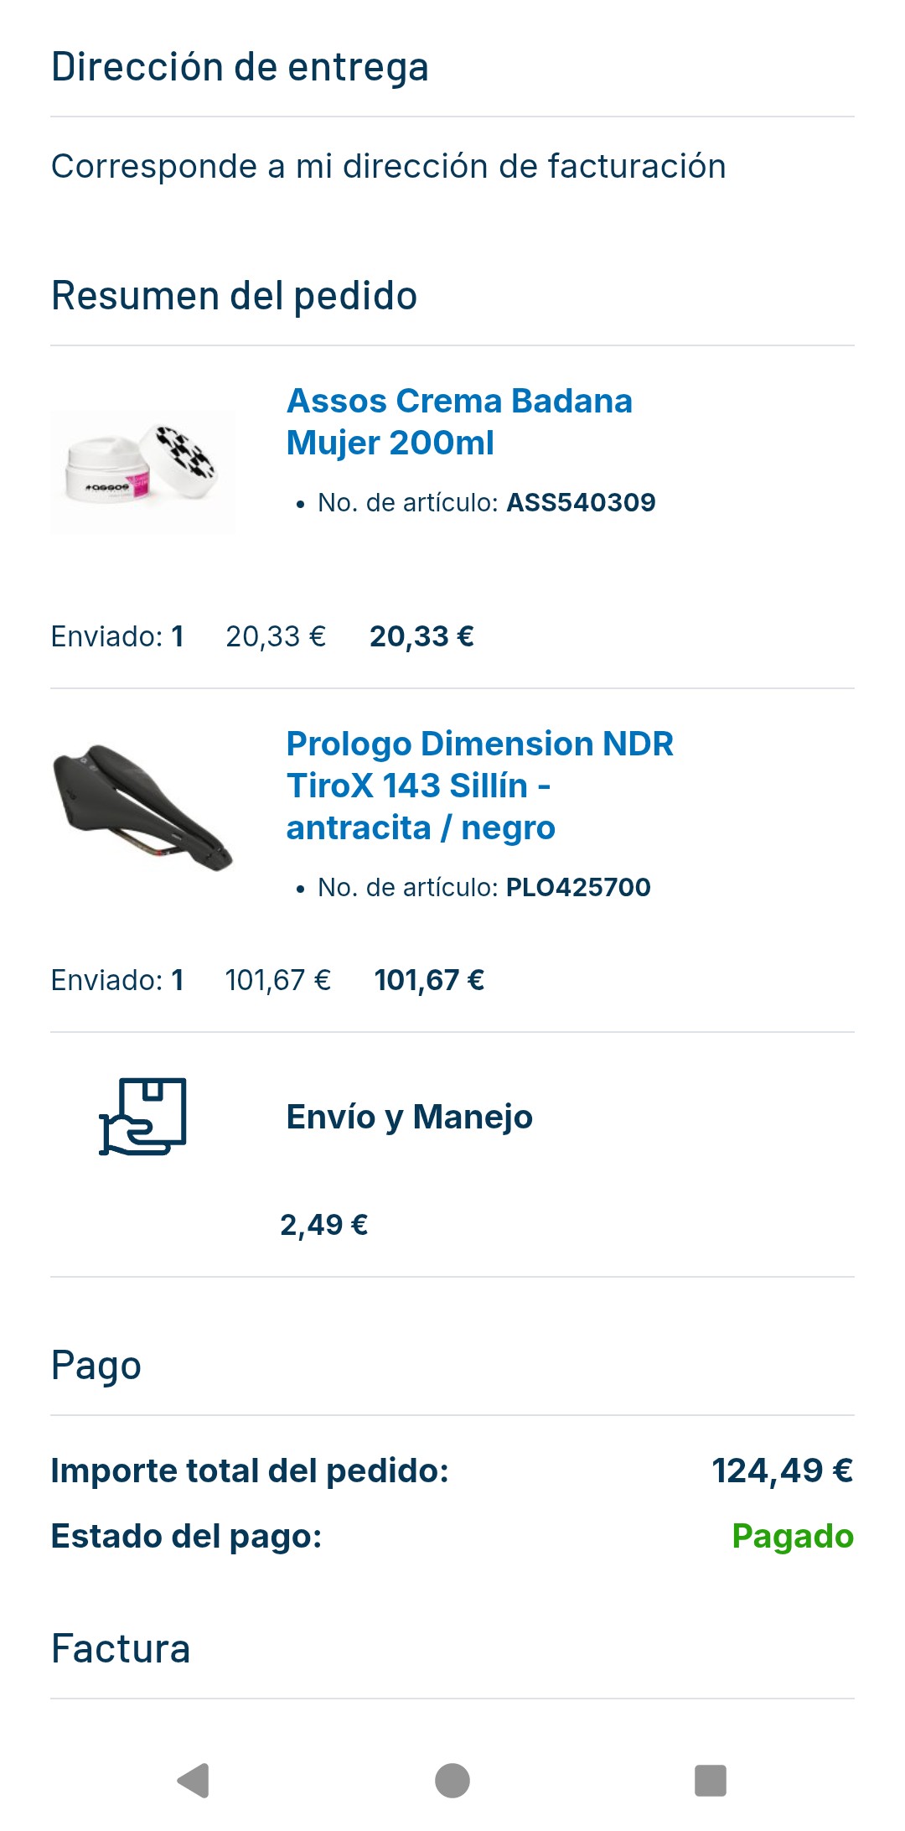Tap the Dirección de entrega heading

[240, 67]
